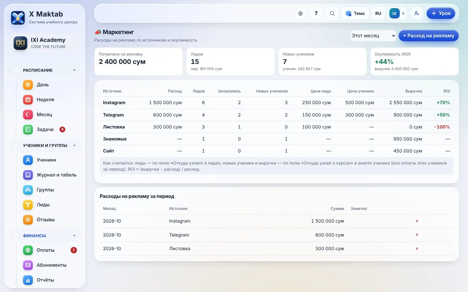Open search with the magnifier icon
The height and width of the screenshot is (292, 468).
[332, 13]
